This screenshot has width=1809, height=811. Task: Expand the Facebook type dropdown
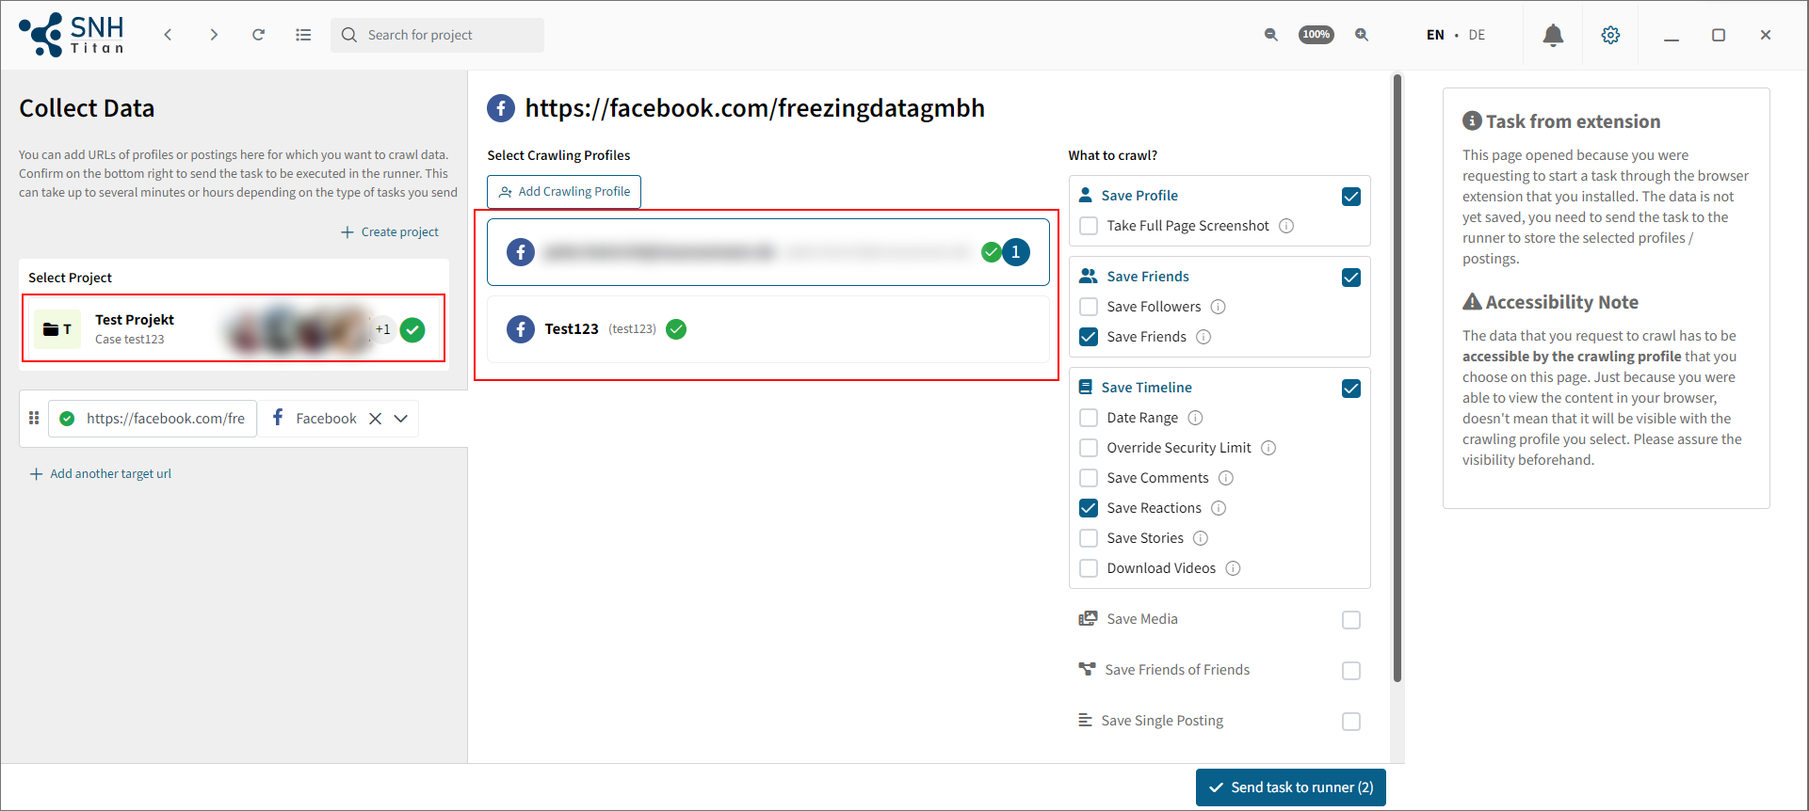pos(401,419)
